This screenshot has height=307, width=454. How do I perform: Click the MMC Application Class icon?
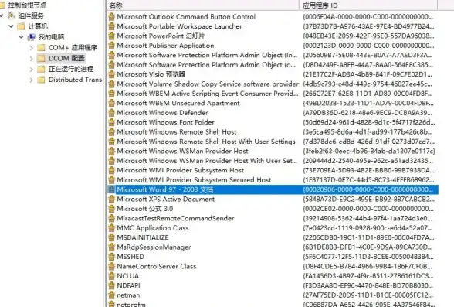[x=111, y=227]
